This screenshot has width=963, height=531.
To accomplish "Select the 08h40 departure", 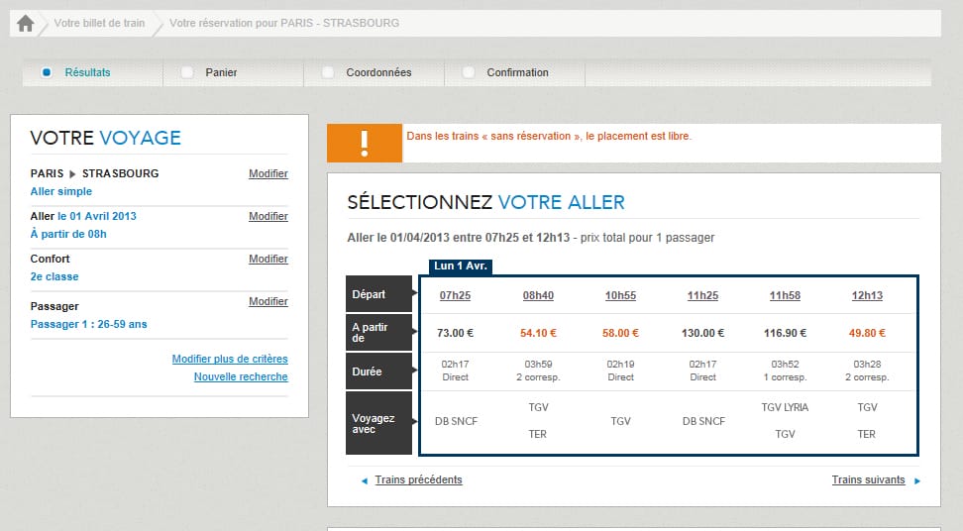I will pyautogui.click(x=538, y=295).
